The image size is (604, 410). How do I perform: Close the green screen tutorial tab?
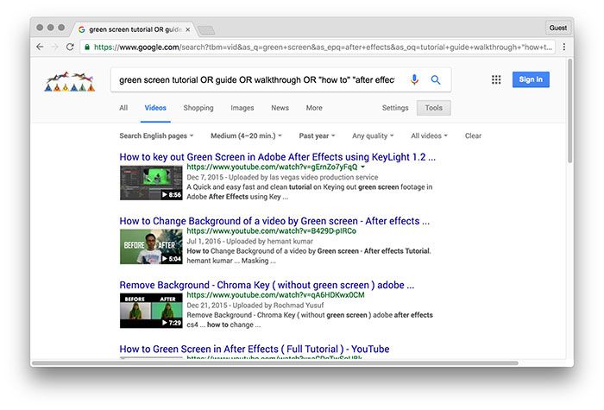point(187,29)
